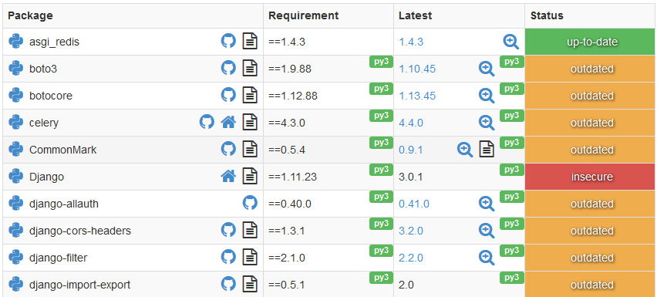The width and height of the screenshot is (657, 297).
Task: Open GitHub icon for django-cors-headers
Action: coord(228,230)
